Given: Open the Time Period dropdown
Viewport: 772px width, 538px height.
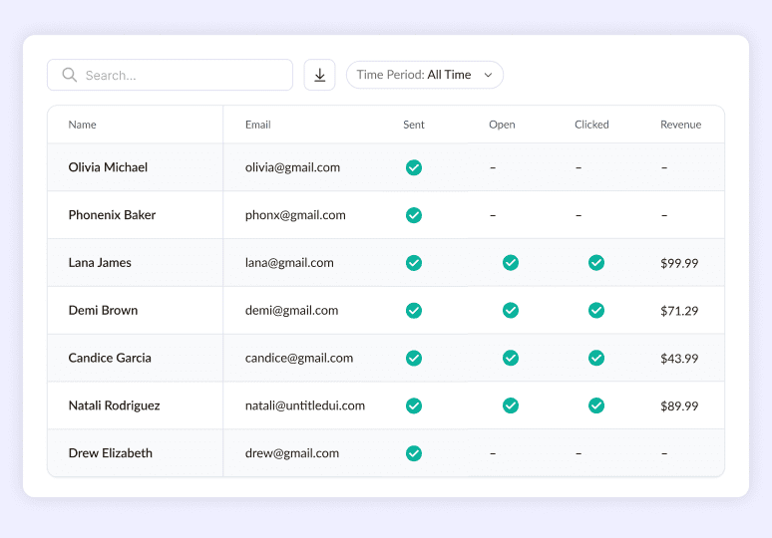Looking at the screenshot, I should coord(425,75).
